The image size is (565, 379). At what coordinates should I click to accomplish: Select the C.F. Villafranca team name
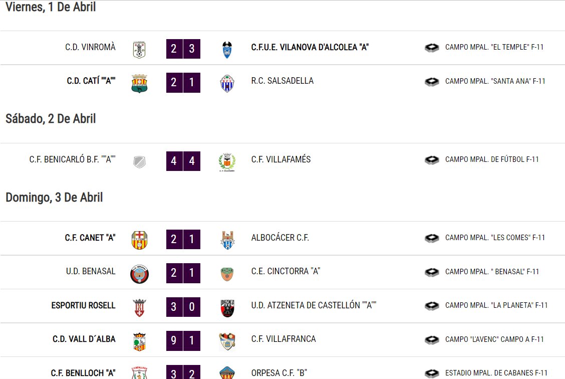283,339
